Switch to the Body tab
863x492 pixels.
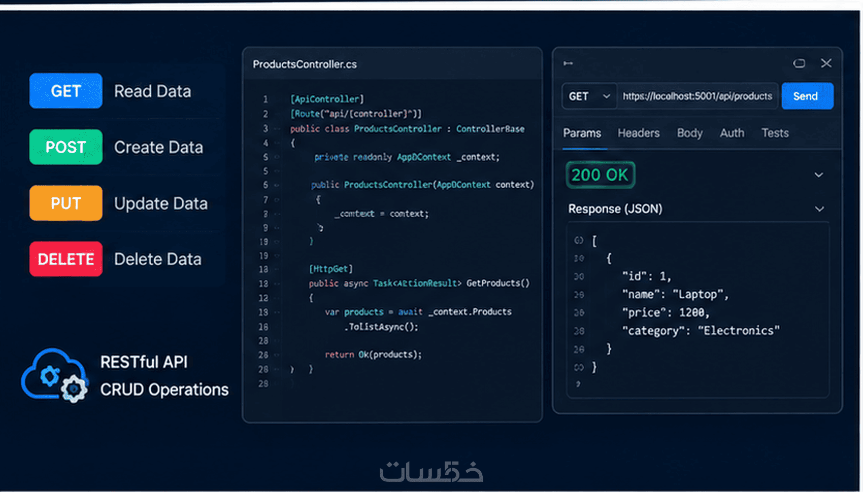pos(689,133)
